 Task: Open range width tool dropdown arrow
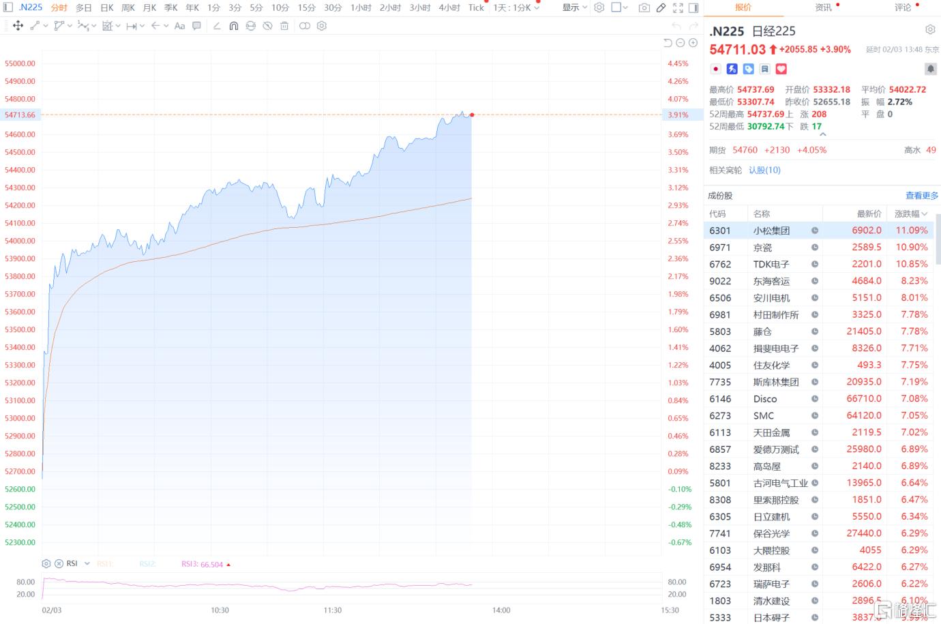(x=142, y=26)
